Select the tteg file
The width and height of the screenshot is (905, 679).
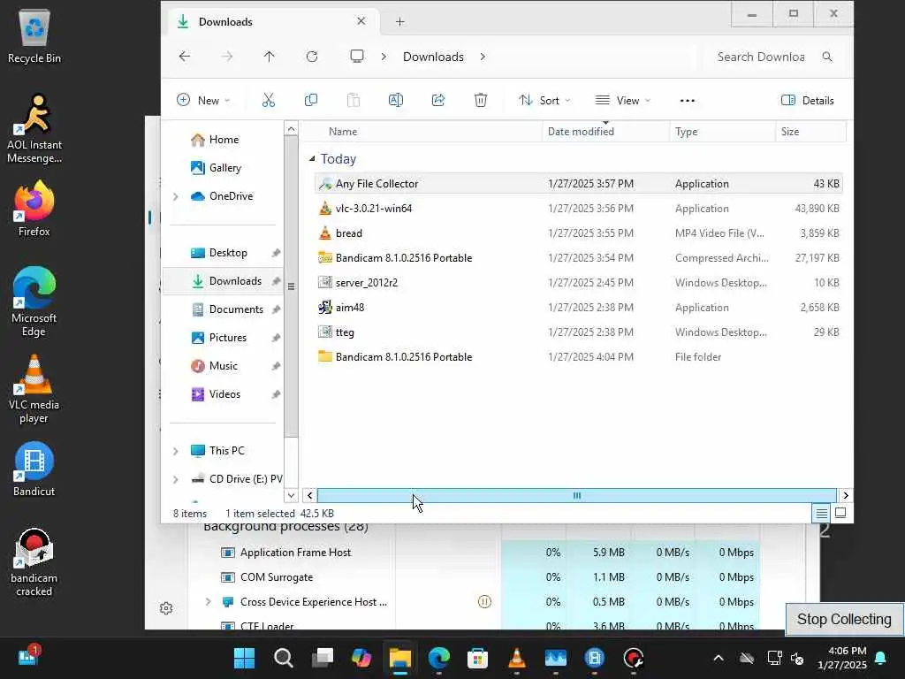(579, 332)
